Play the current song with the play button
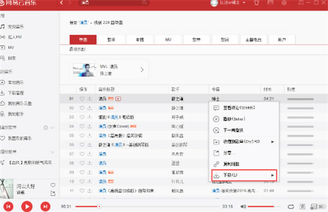 pos(27,207)
